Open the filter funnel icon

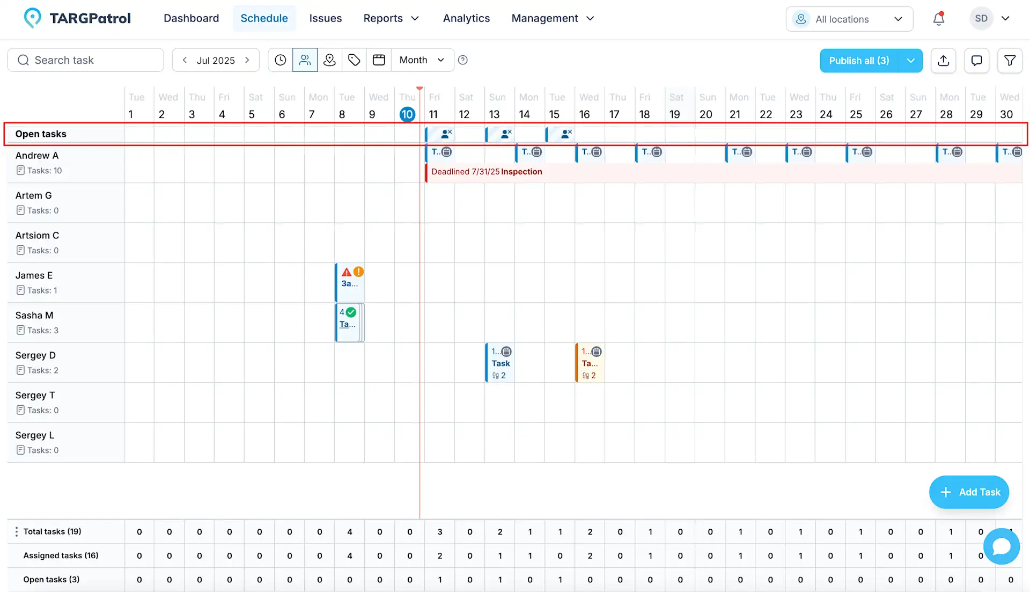coord(1010,61)
